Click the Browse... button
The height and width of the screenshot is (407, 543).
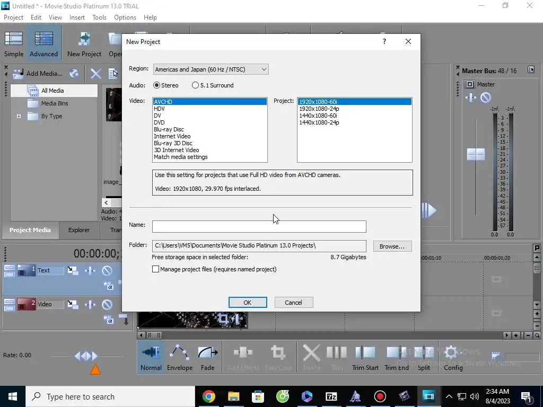[392, 246]
